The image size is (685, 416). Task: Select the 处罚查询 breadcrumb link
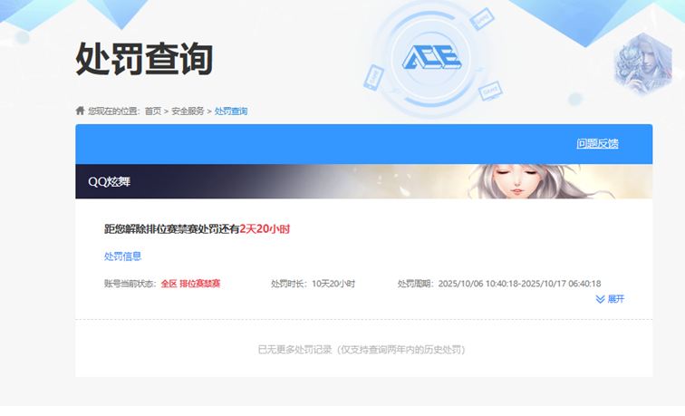[x=231, y=111]
